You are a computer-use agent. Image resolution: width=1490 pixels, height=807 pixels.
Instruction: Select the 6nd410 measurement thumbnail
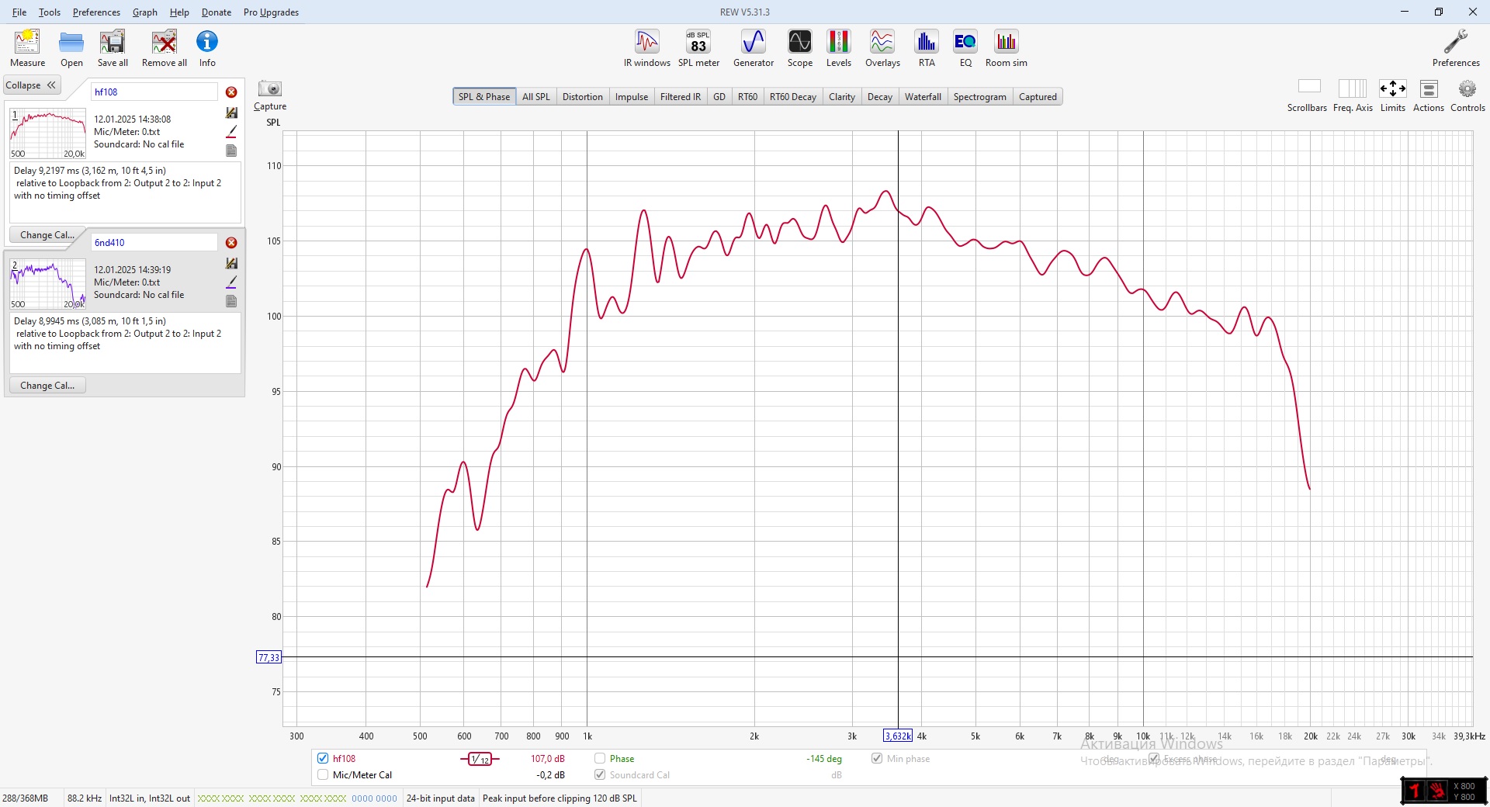(x=47, y=284)
